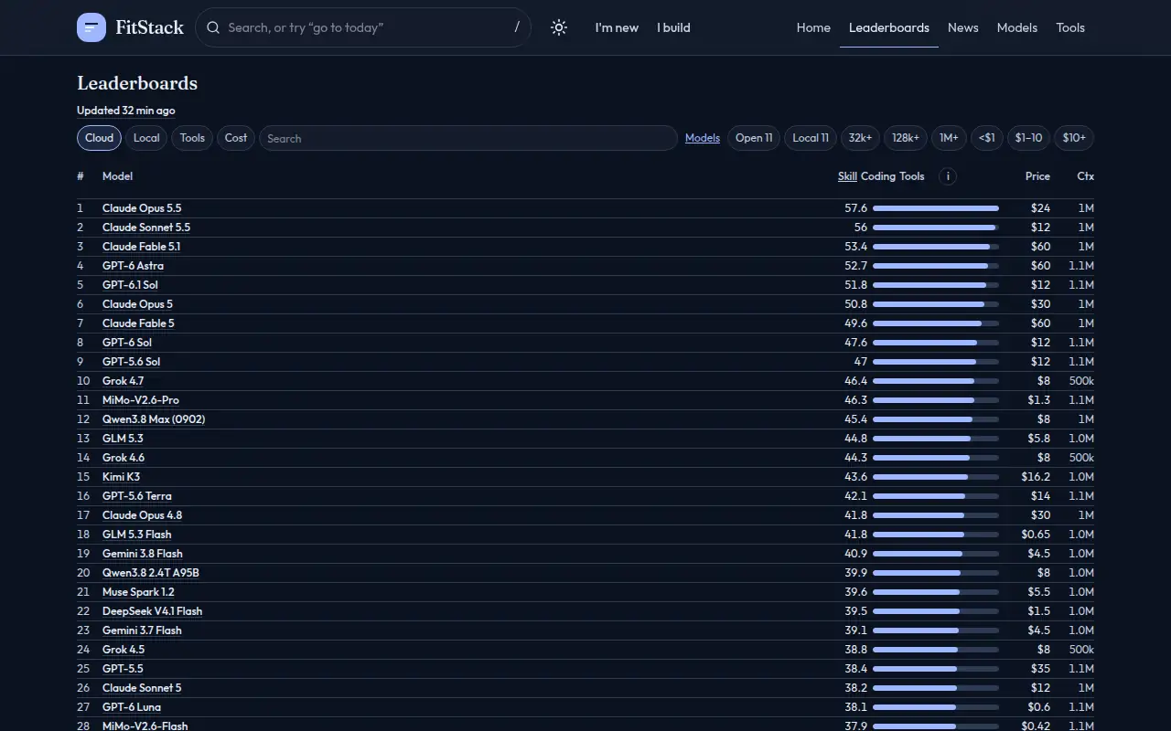Open the Muse Spark 1.2 model
This screenshot has height=731, width=1171.
tap(138, 592)
